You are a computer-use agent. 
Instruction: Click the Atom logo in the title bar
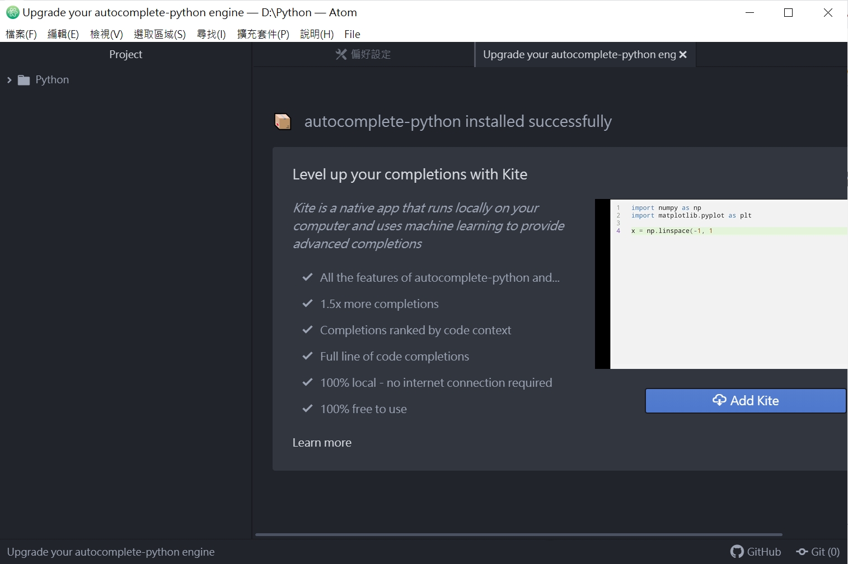11,12
